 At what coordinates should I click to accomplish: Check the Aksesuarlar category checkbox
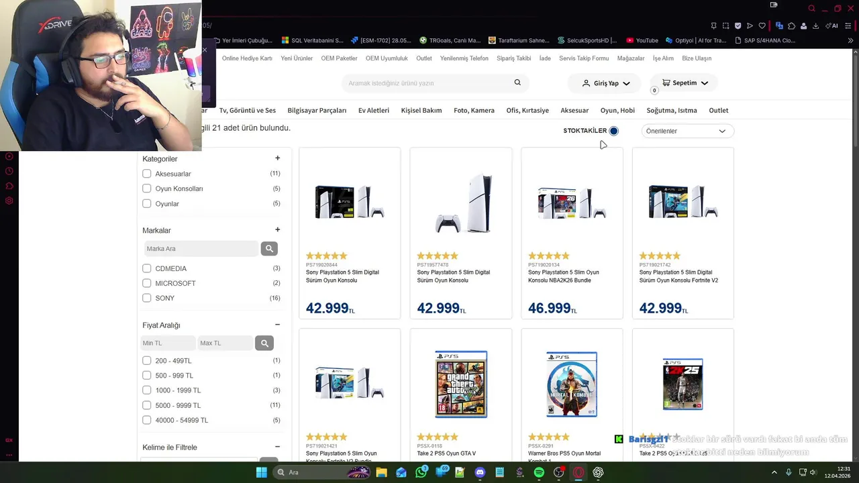(147, 174)
